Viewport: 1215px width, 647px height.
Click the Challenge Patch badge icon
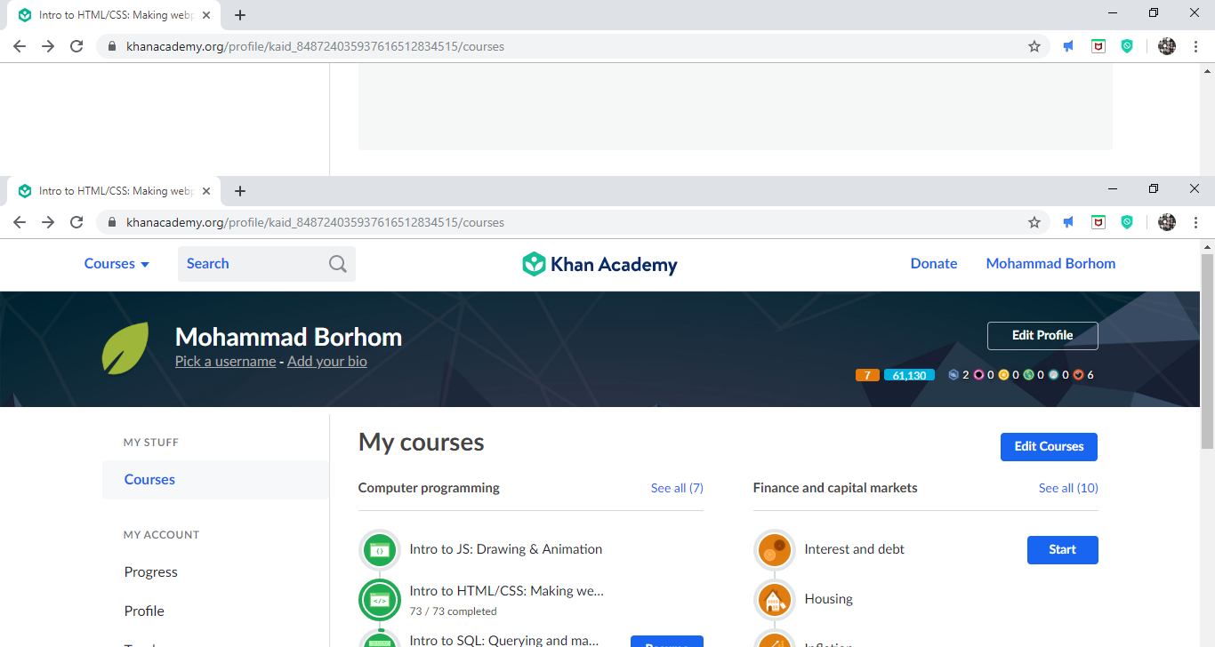(953, 375)
